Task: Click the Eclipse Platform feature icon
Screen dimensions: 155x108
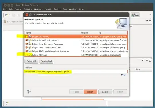Action: coord(30,55)
